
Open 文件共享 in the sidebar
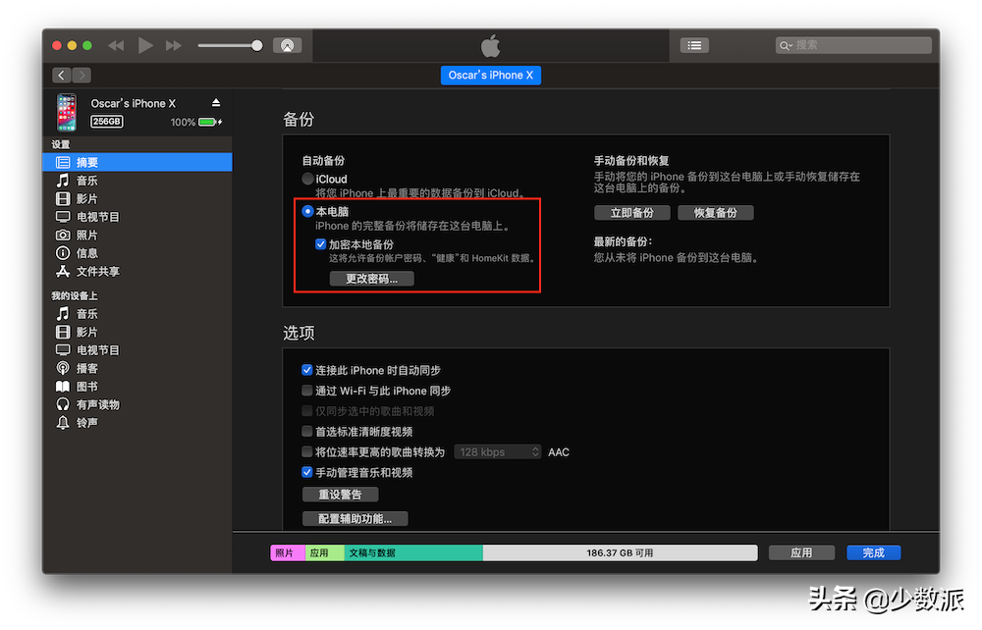[97, 271]
